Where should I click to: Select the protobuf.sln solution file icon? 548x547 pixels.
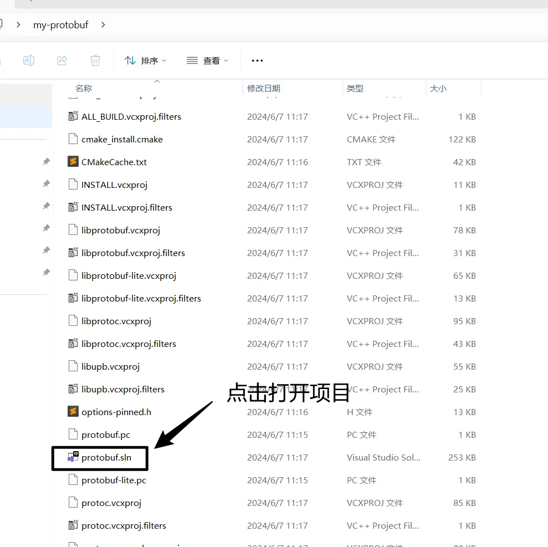point(73,457)
